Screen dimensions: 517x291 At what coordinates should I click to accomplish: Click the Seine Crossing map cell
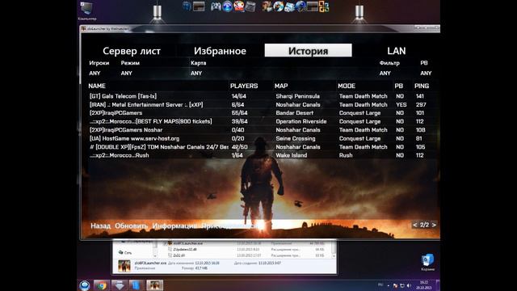point(296,138)
